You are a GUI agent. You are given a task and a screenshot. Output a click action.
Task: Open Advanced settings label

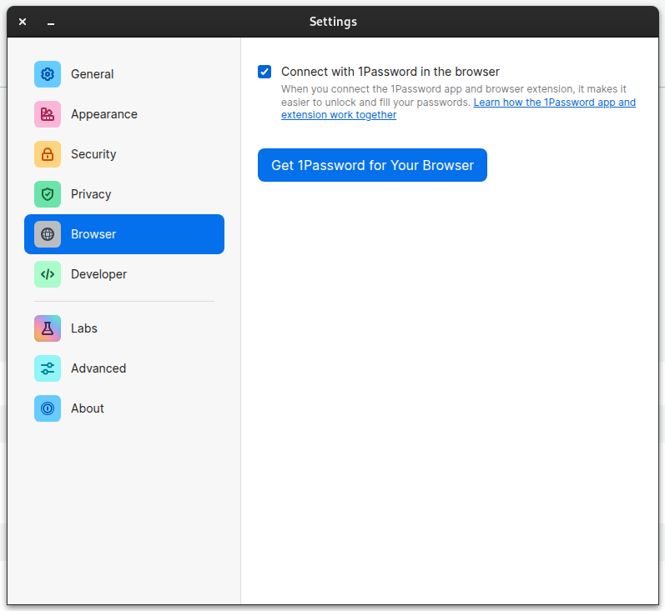[98, 368]
